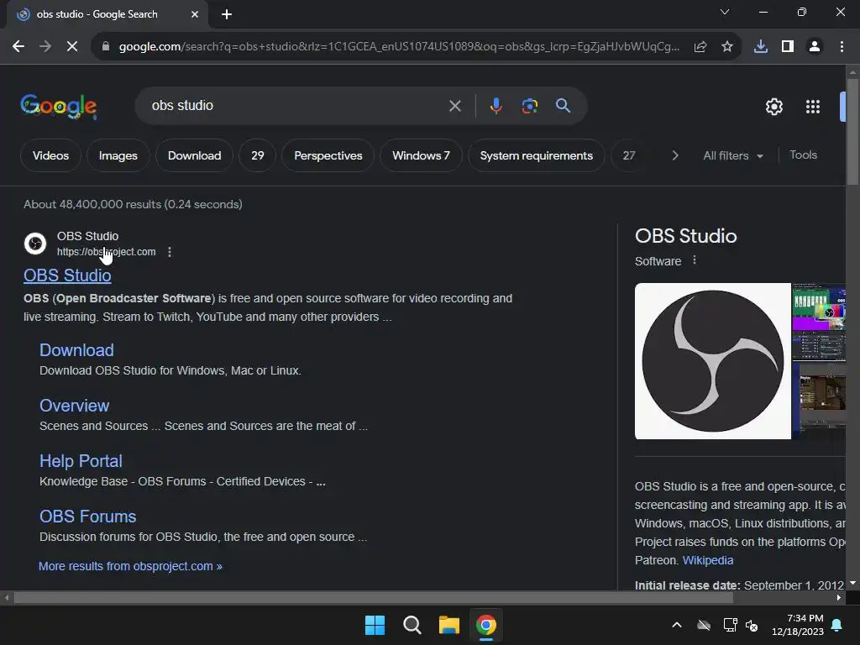Select the Download filter chip

click(x=194, y=155)
